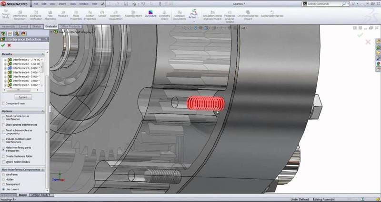Uncheck Make interfering parts transparent

4,147
